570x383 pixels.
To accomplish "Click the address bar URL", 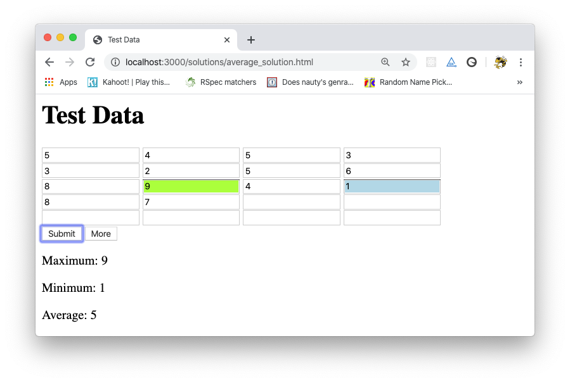I will coord(219,62).
